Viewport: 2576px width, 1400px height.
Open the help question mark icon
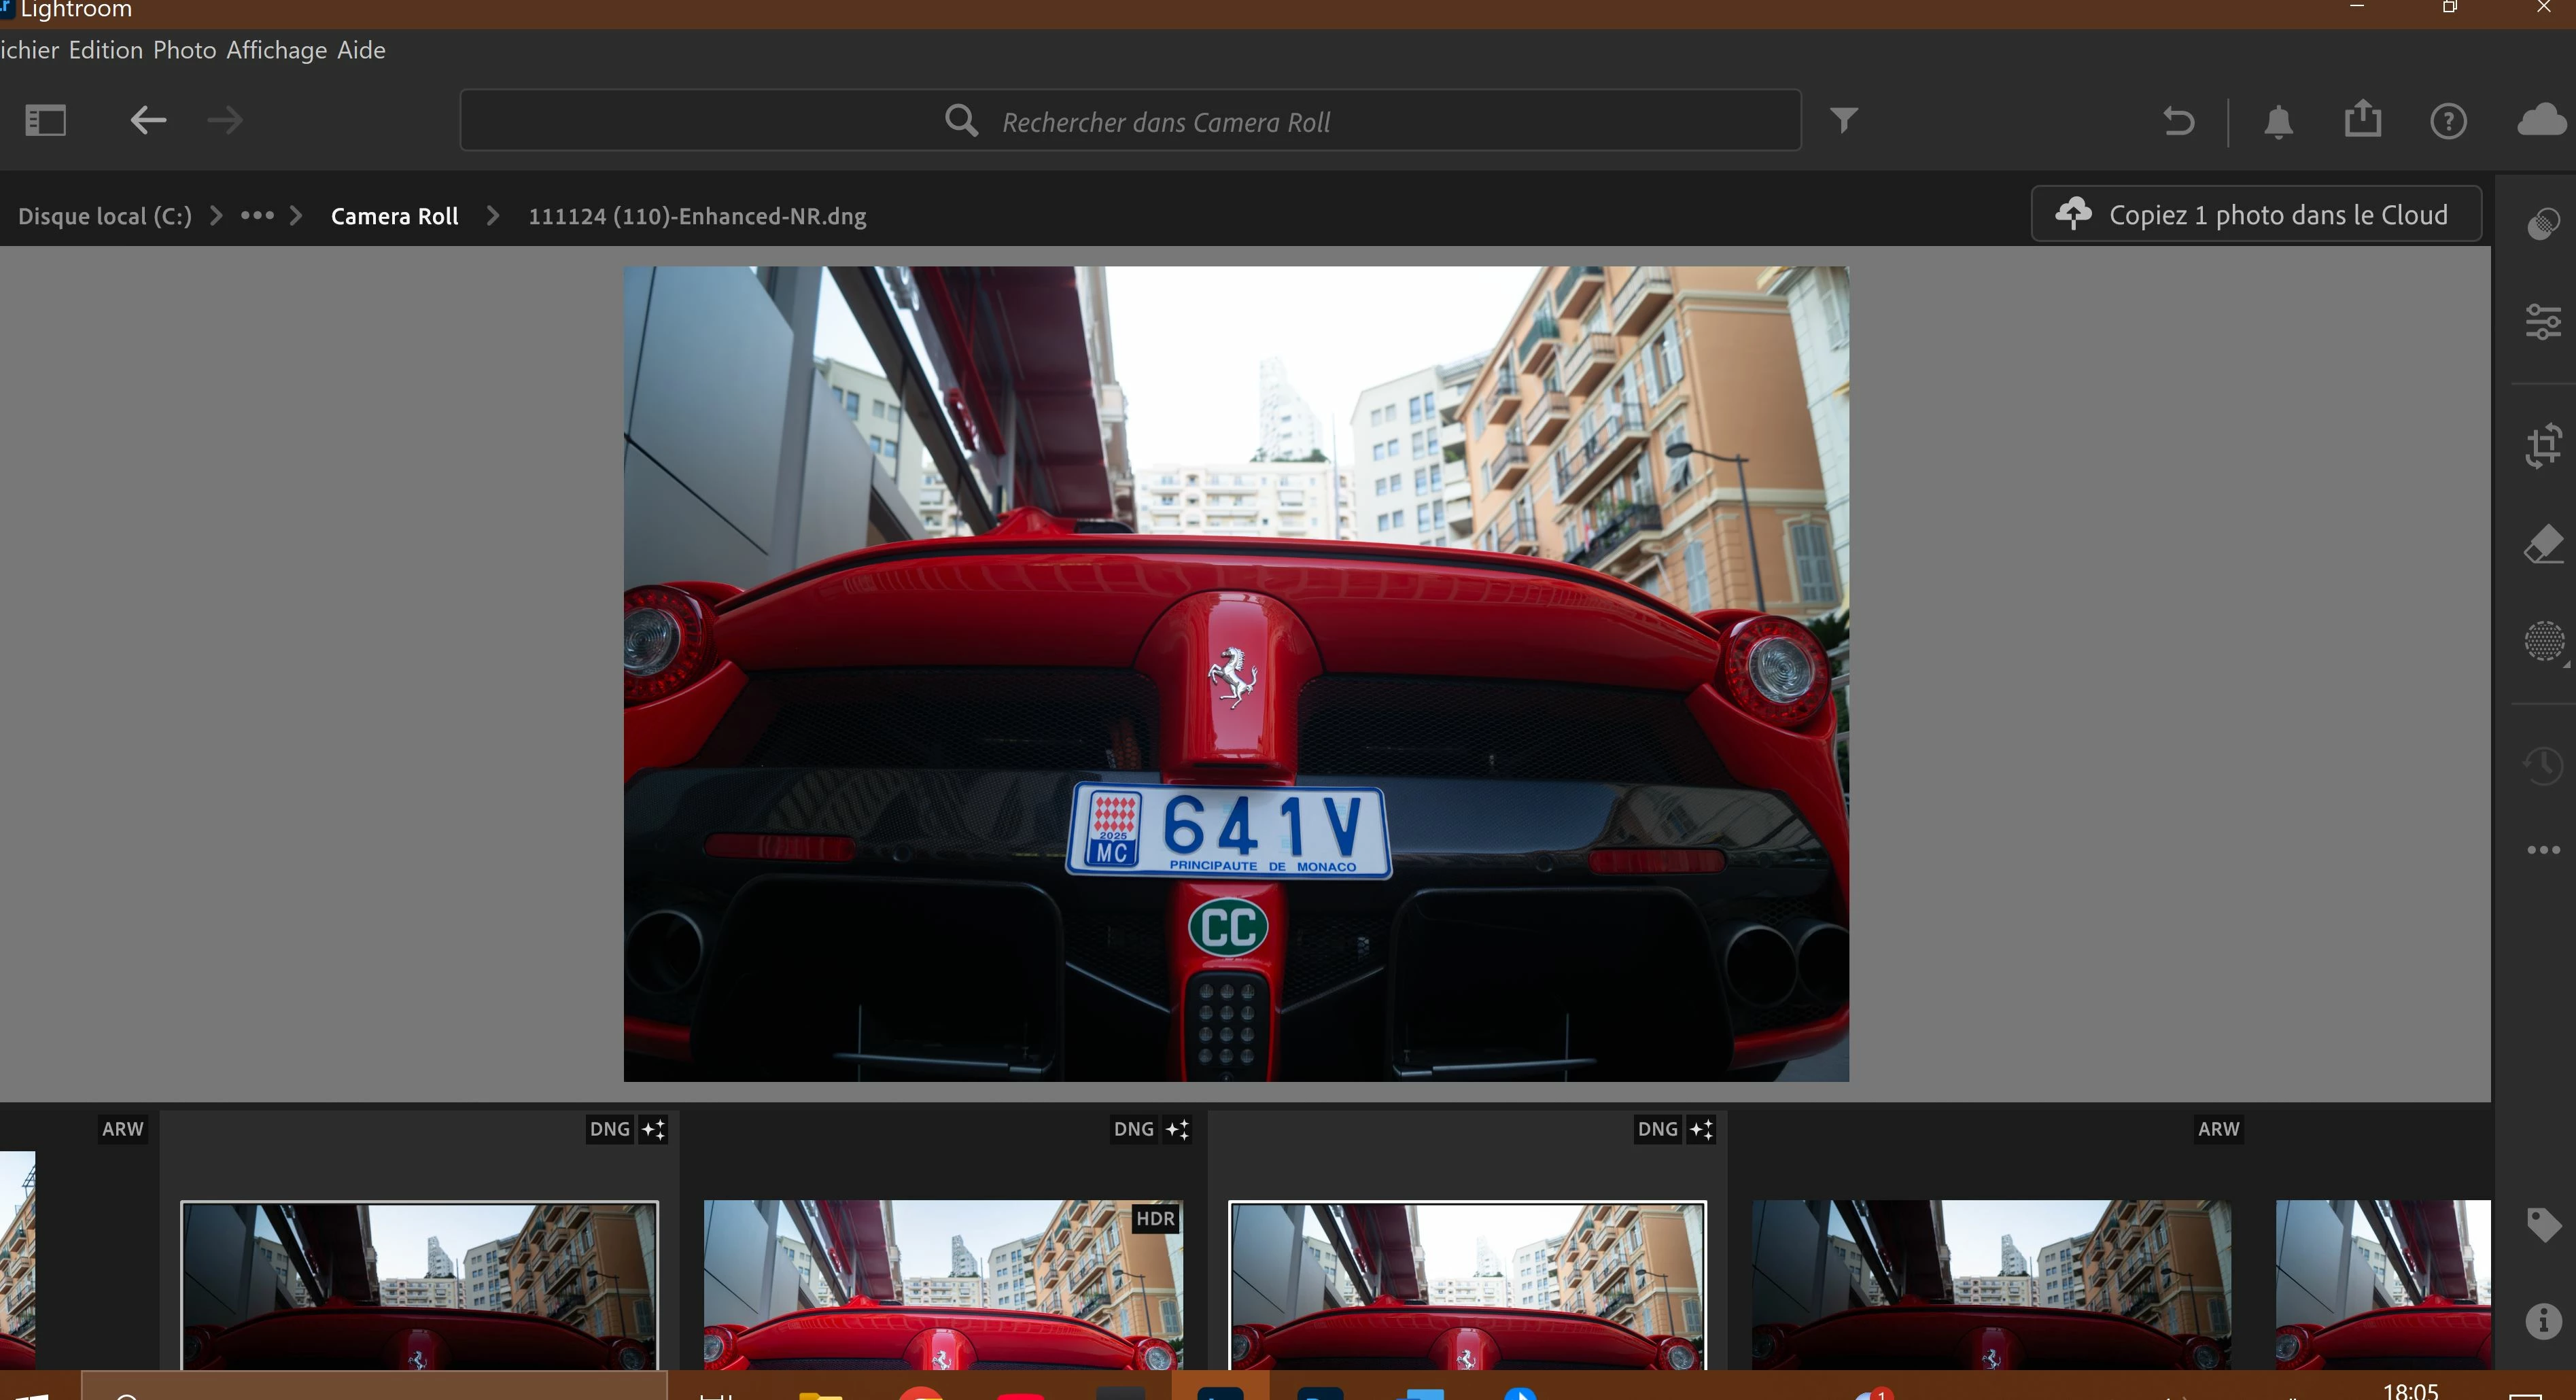[2448, 122]
